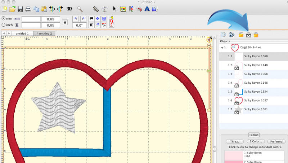This screenshot has width=288, height=163.
Task: Switch to the untitled 1 tab
Action: point(22,34)
